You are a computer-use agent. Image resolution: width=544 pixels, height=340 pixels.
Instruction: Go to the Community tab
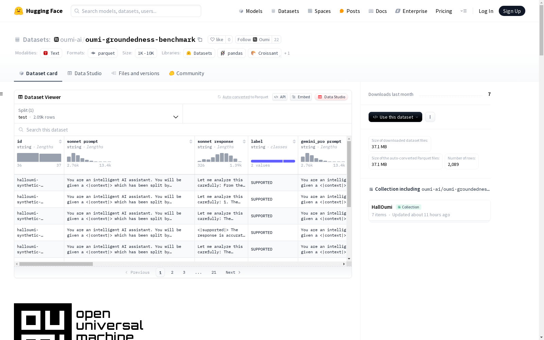point(187,73)
